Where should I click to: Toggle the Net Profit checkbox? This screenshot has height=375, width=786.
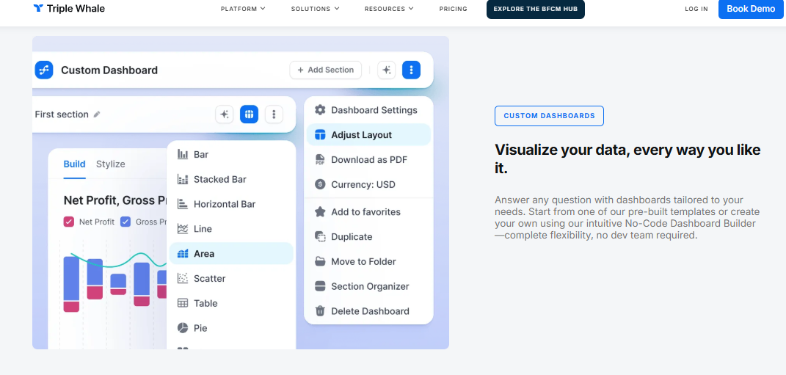point(69,222)
